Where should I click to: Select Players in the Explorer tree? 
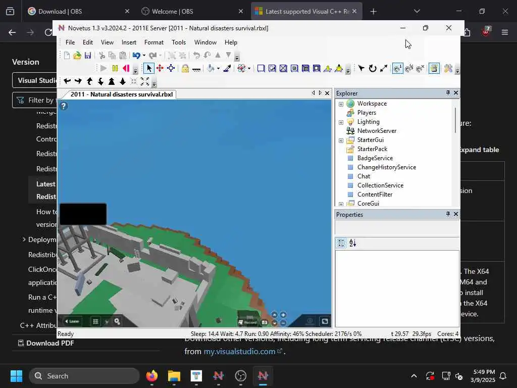[x=367, y=113]
